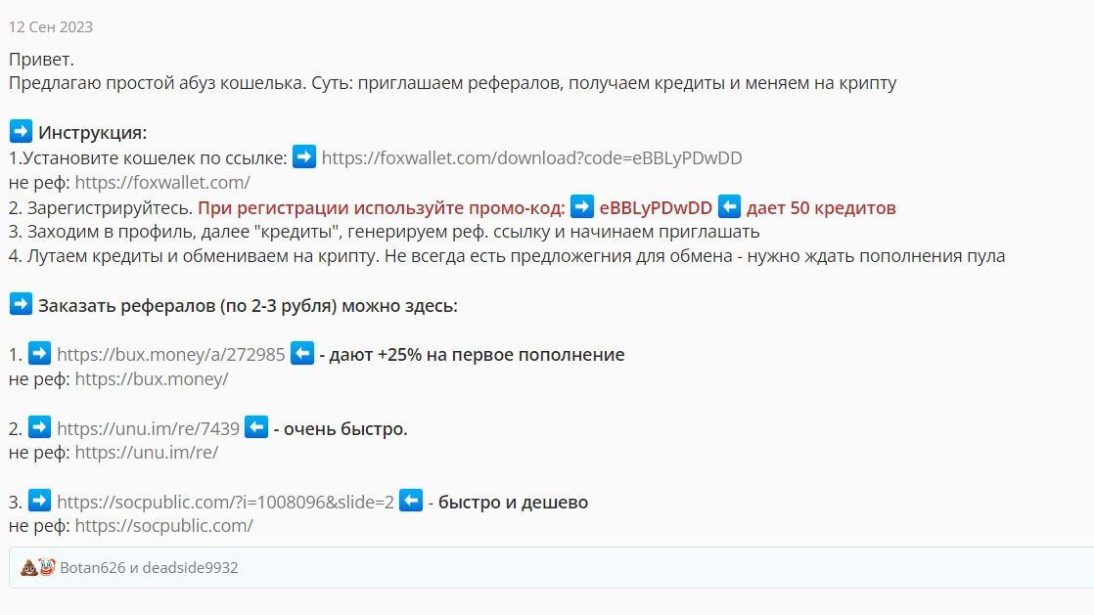Screen dimensions: 1094x615
Task: Open the non-referral socpublic.com link
Action: (163, 526)
